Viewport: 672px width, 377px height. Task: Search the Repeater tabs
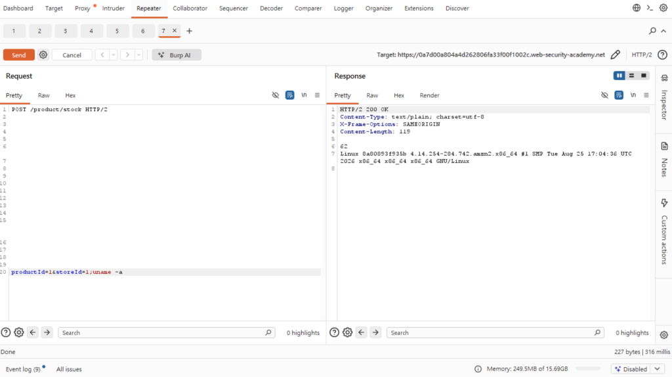tap(652, 31)
